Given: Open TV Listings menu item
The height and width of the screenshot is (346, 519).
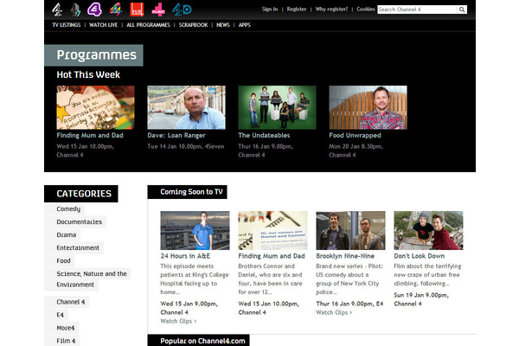Looking at the screenshot, I should click(67, 25).
